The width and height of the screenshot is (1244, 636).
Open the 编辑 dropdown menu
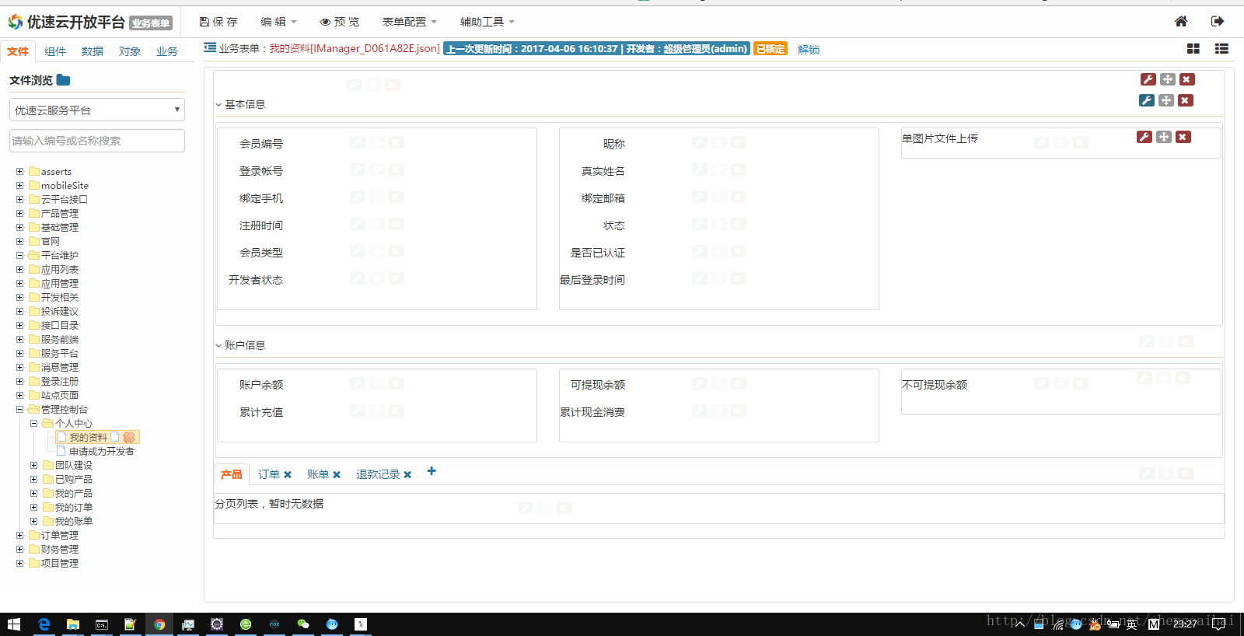(x=278, y=22)
